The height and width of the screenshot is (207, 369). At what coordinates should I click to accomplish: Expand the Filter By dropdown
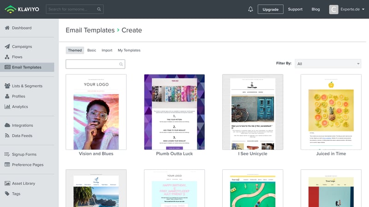pyautogui.click(x=327, y=64)
